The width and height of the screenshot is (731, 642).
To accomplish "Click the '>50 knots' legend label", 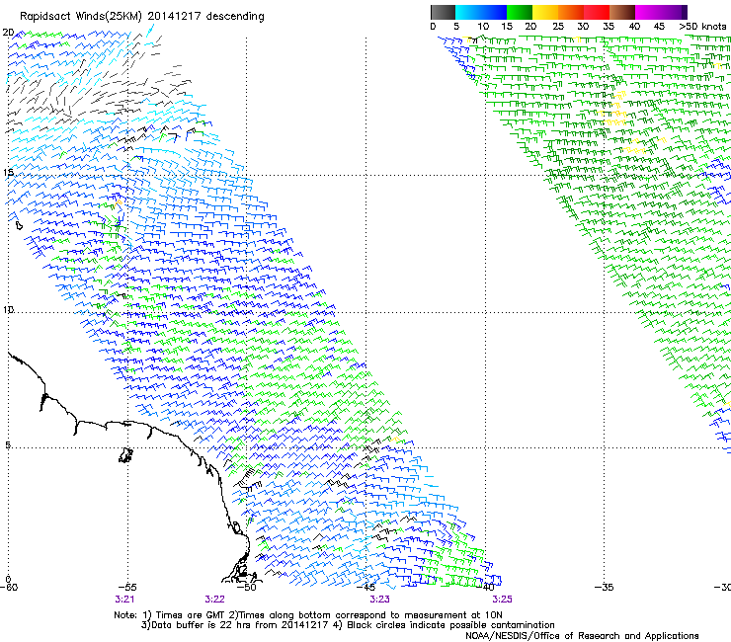I will [x=702, y=26].
